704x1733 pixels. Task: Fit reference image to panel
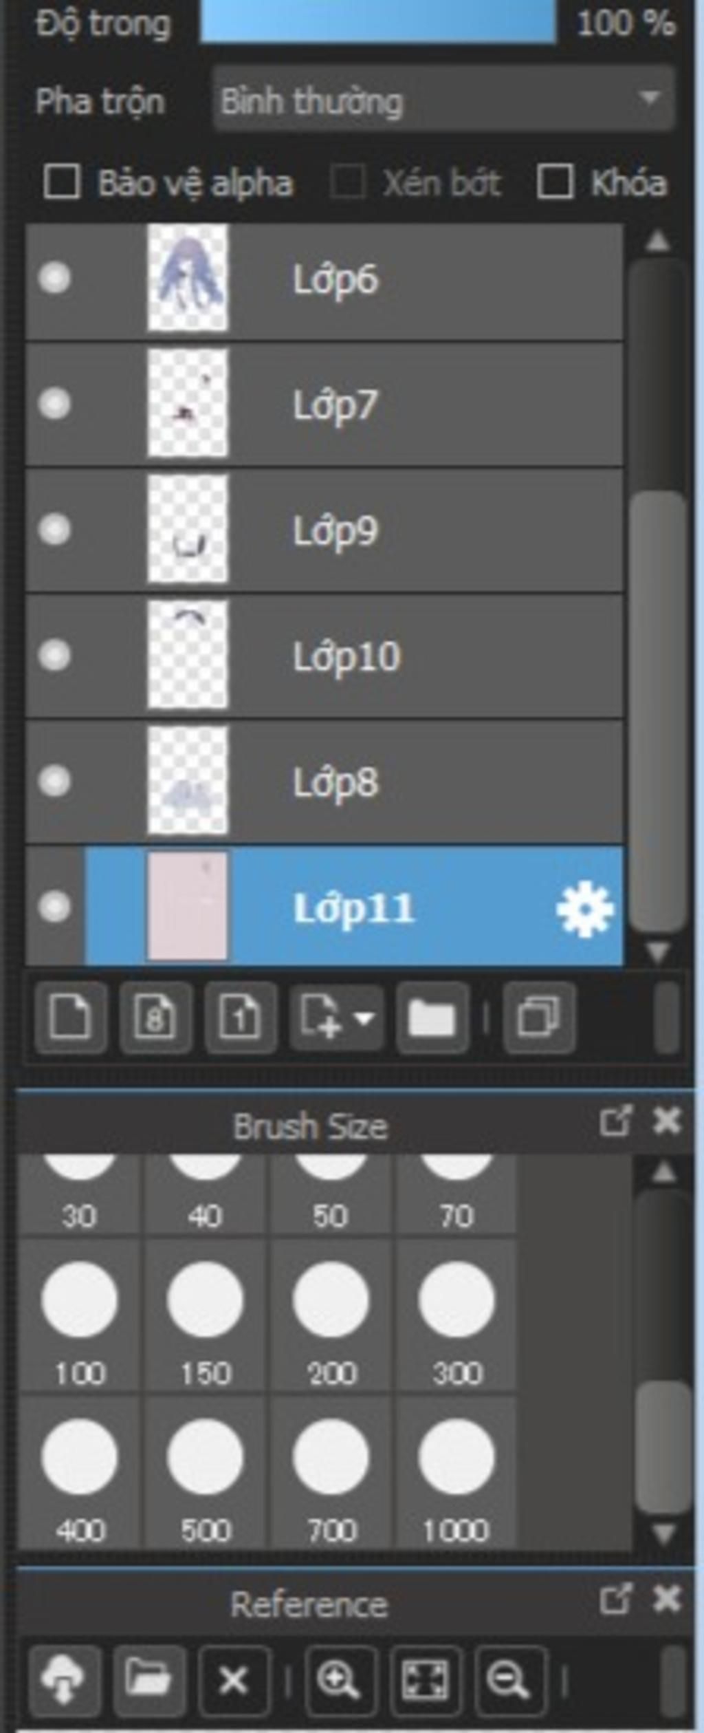tap(425, 1680)
